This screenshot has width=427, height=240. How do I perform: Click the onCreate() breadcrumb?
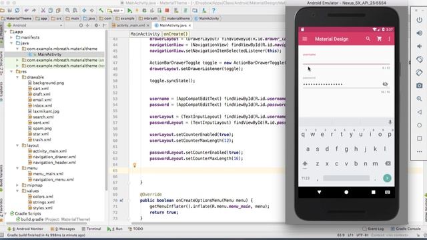[175, 34]
